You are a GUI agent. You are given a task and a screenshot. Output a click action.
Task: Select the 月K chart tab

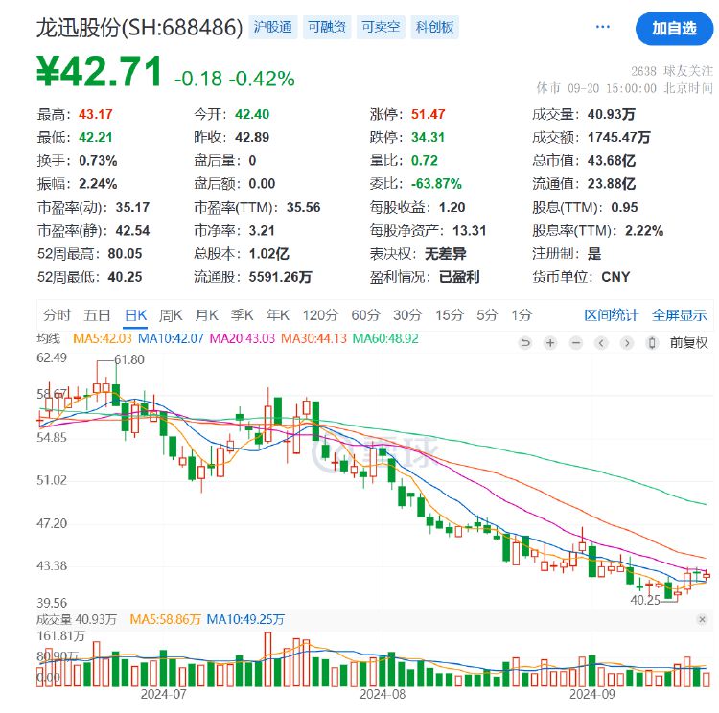206,315
